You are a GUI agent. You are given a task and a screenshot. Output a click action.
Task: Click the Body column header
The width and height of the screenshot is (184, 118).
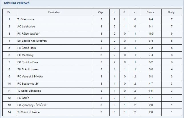point(171,12)
